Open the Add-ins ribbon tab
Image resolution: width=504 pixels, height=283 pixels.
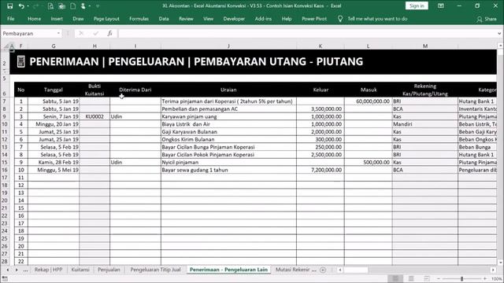[263, 19]
